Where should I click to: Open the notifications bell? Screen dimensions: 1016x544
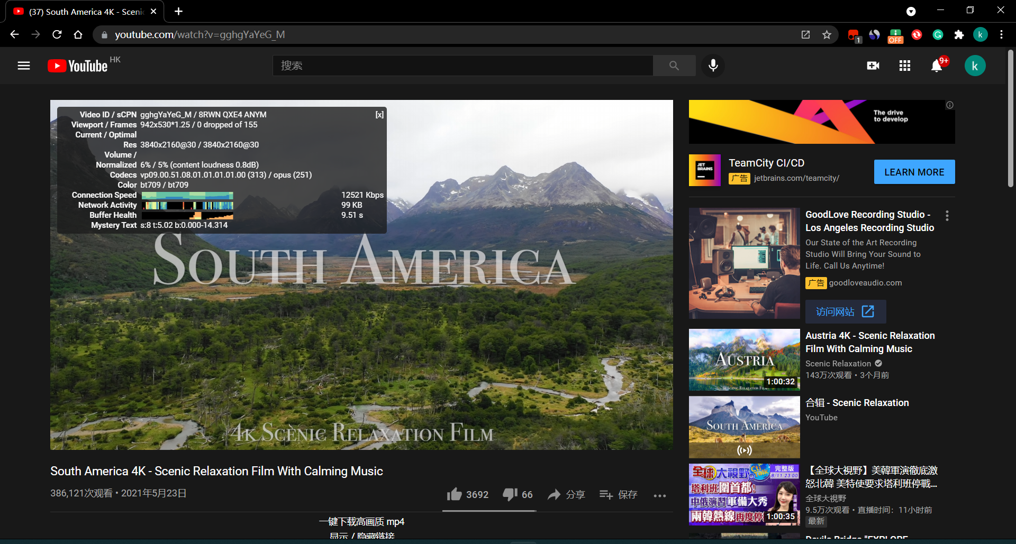click(x=937, y=66)
